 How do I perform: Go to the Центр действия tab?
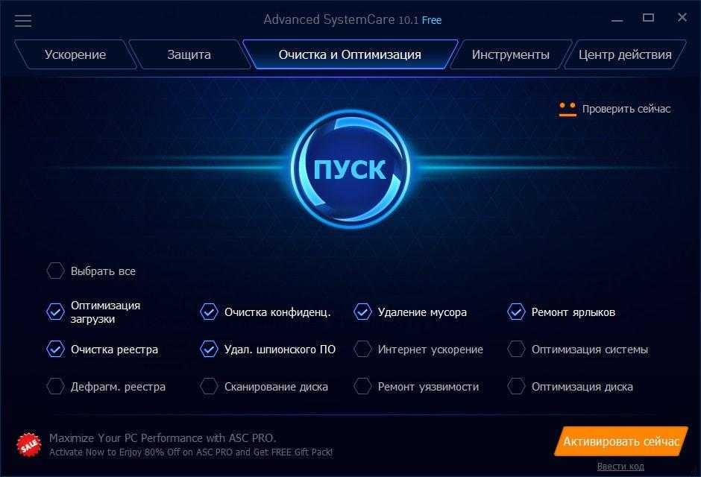625,54
